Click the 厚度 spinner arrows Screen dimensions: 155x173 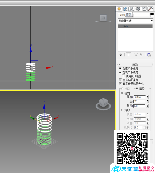147,97
